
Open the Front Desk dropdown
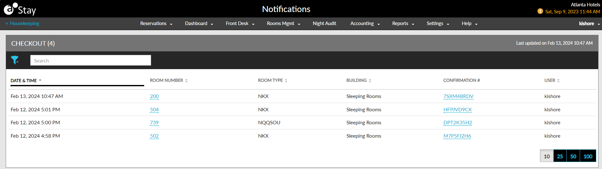click(x=240, y=23)
